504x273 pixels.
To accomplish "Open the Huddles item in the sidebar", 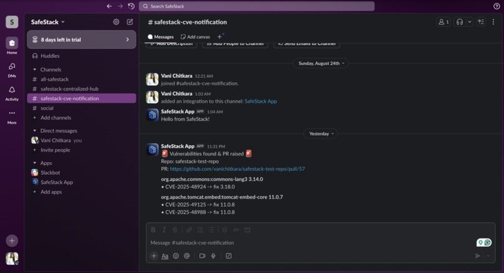I will pyautogui.click(x=82, y=56).
